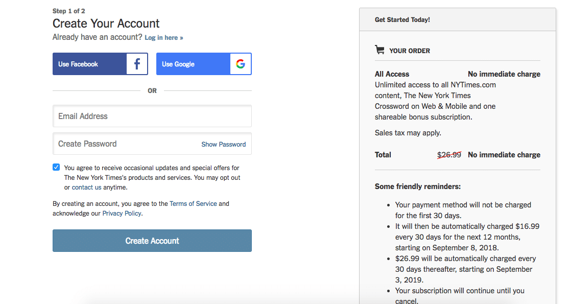Open the Log in here link
570x304 pixels.
coord(164,38)
